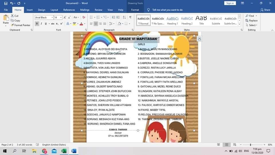Viewport: 275px width, 155px height.
Task: Open Excel from the Windows taskbar
Action: click(64, 151)
